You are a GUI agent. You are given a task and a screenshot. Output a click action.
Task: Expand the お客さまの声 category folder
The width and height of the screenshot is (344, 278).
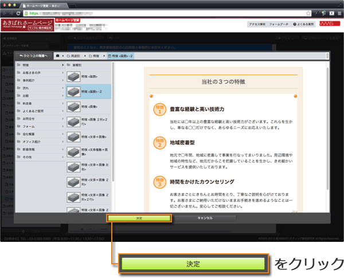click(36, 73)
